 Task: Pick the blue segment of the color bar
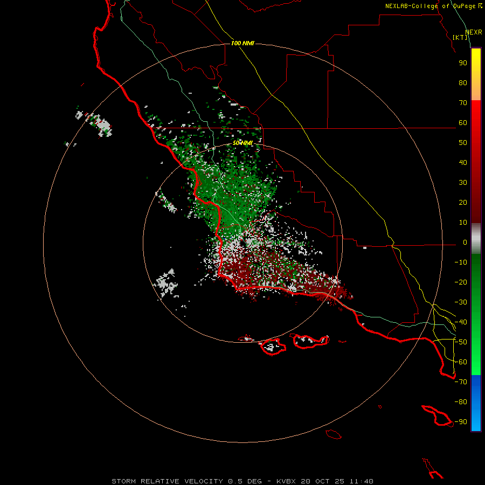pyautogui.click(x=476, y=403)
